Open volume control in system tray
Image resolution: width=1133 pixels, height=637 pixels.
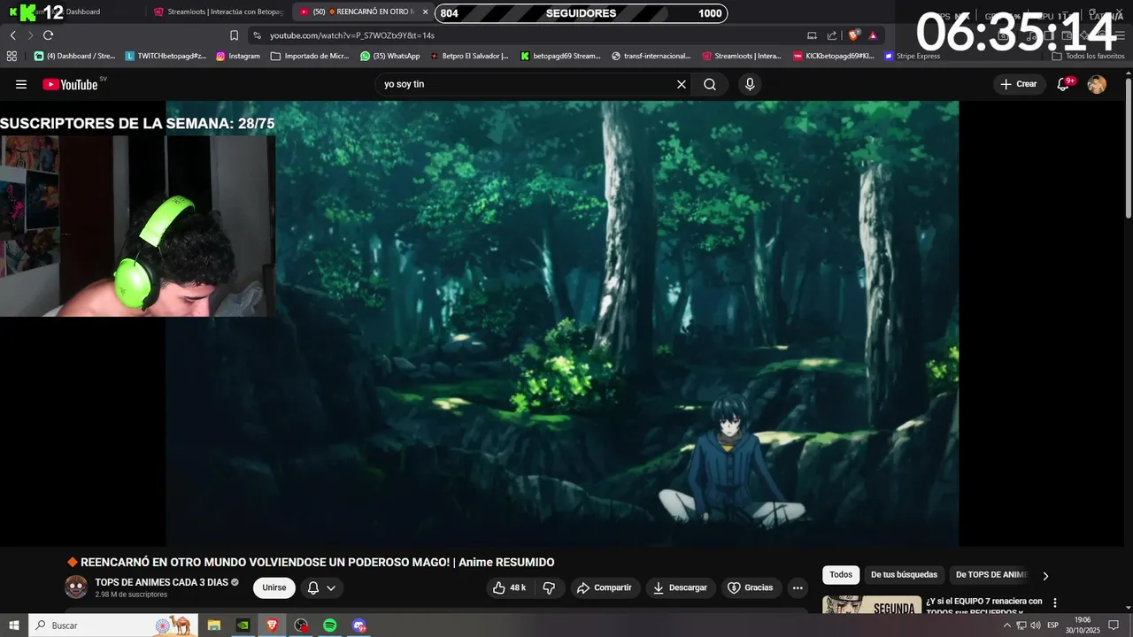[1036, 625]
